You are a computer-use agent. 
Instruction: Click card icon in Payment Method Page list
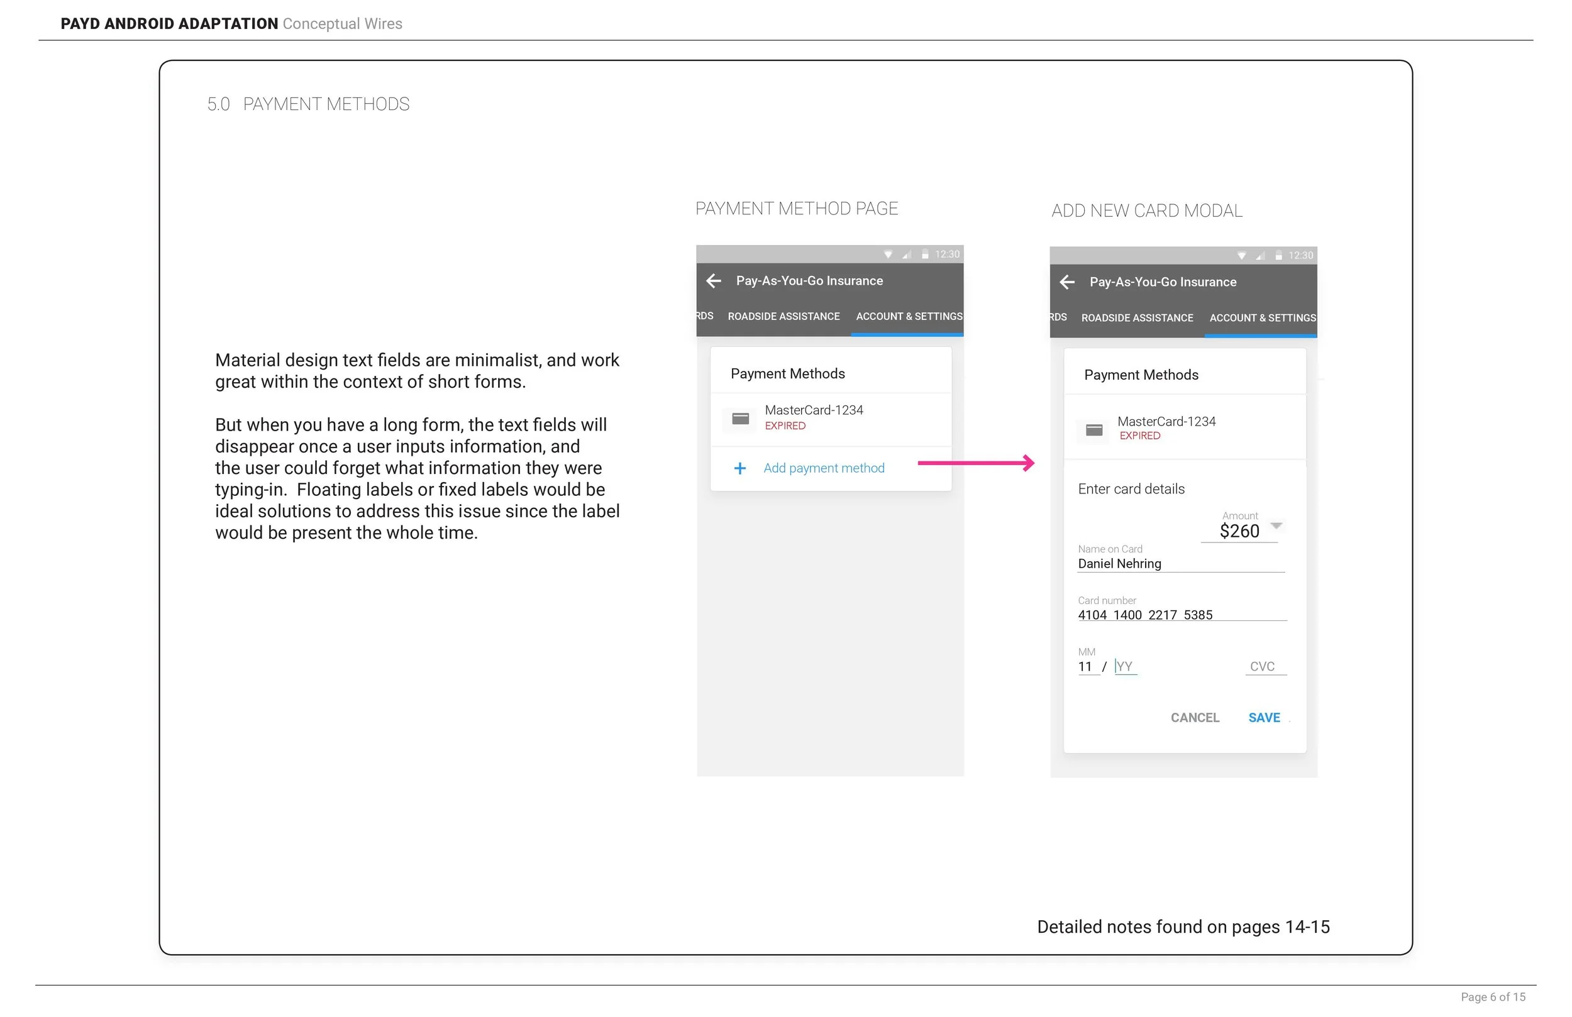(x=741, y=419)
